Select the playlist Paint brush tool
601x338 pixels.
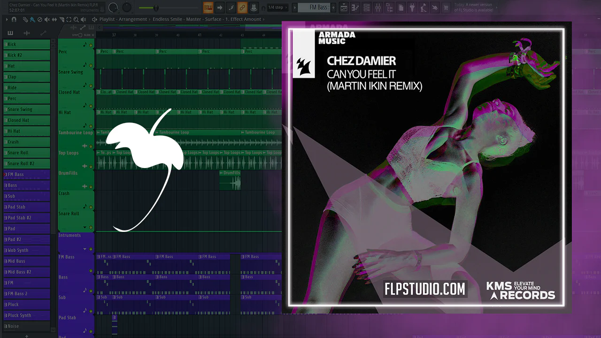32,19
